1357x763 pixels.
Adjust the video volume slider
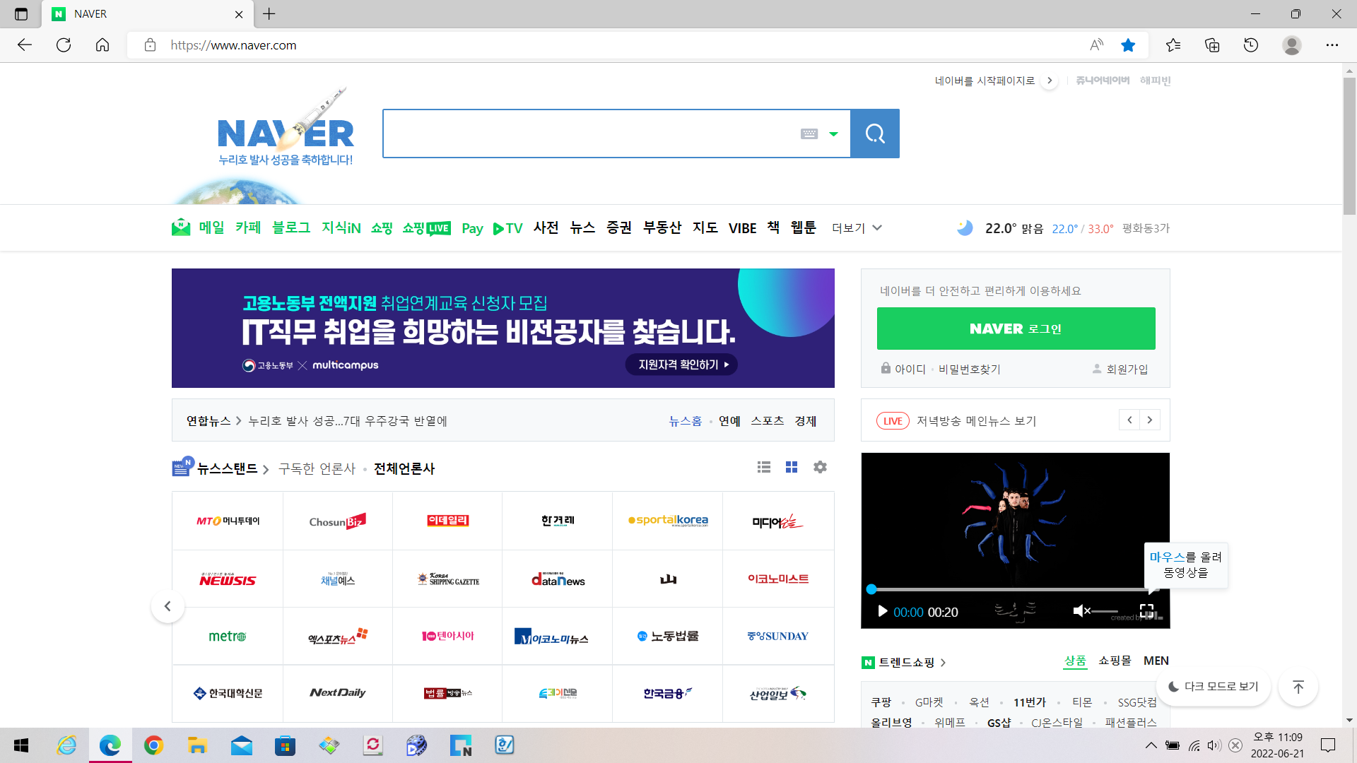point(1105,611)
